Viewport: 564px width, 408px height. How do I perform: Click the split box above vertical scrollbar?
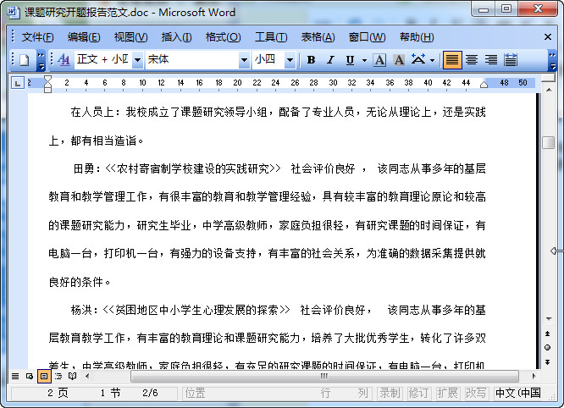(x=549, y=78)
